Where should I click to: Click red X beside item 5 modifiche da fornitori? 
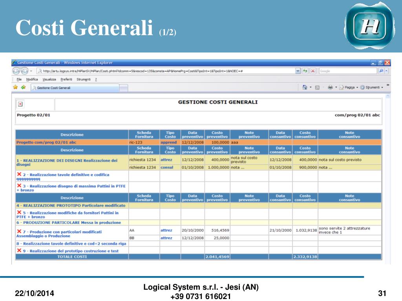(x=19, y=212)
